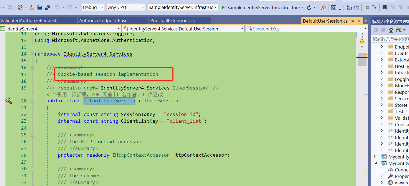Click the sync/switch views icon in Solution Explorer

pos(399,30)
